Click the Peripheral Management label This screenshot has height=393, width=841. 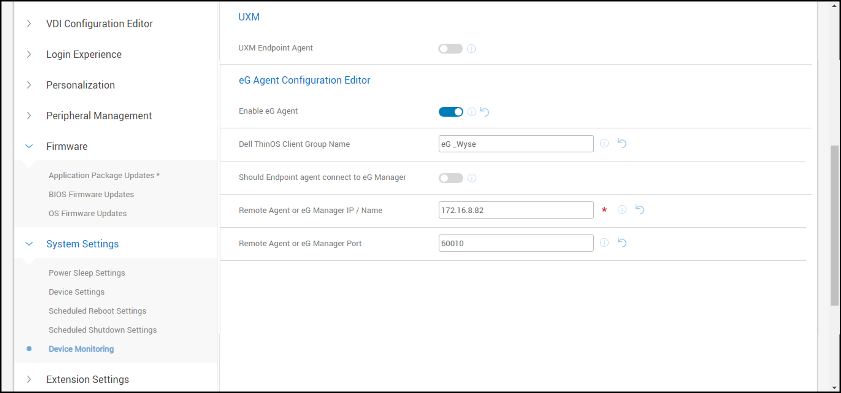click(99, 116)
